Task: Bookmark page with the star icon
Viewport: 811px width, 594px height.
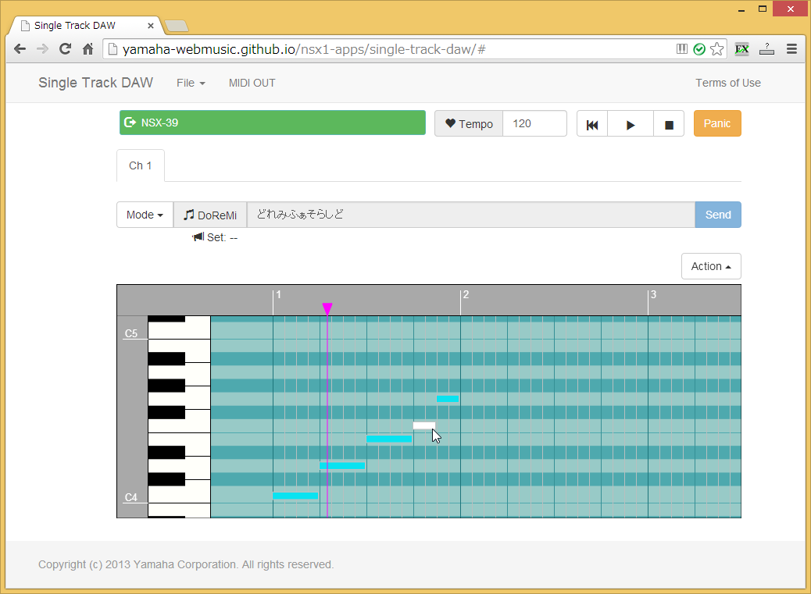Action: (717, 50)
